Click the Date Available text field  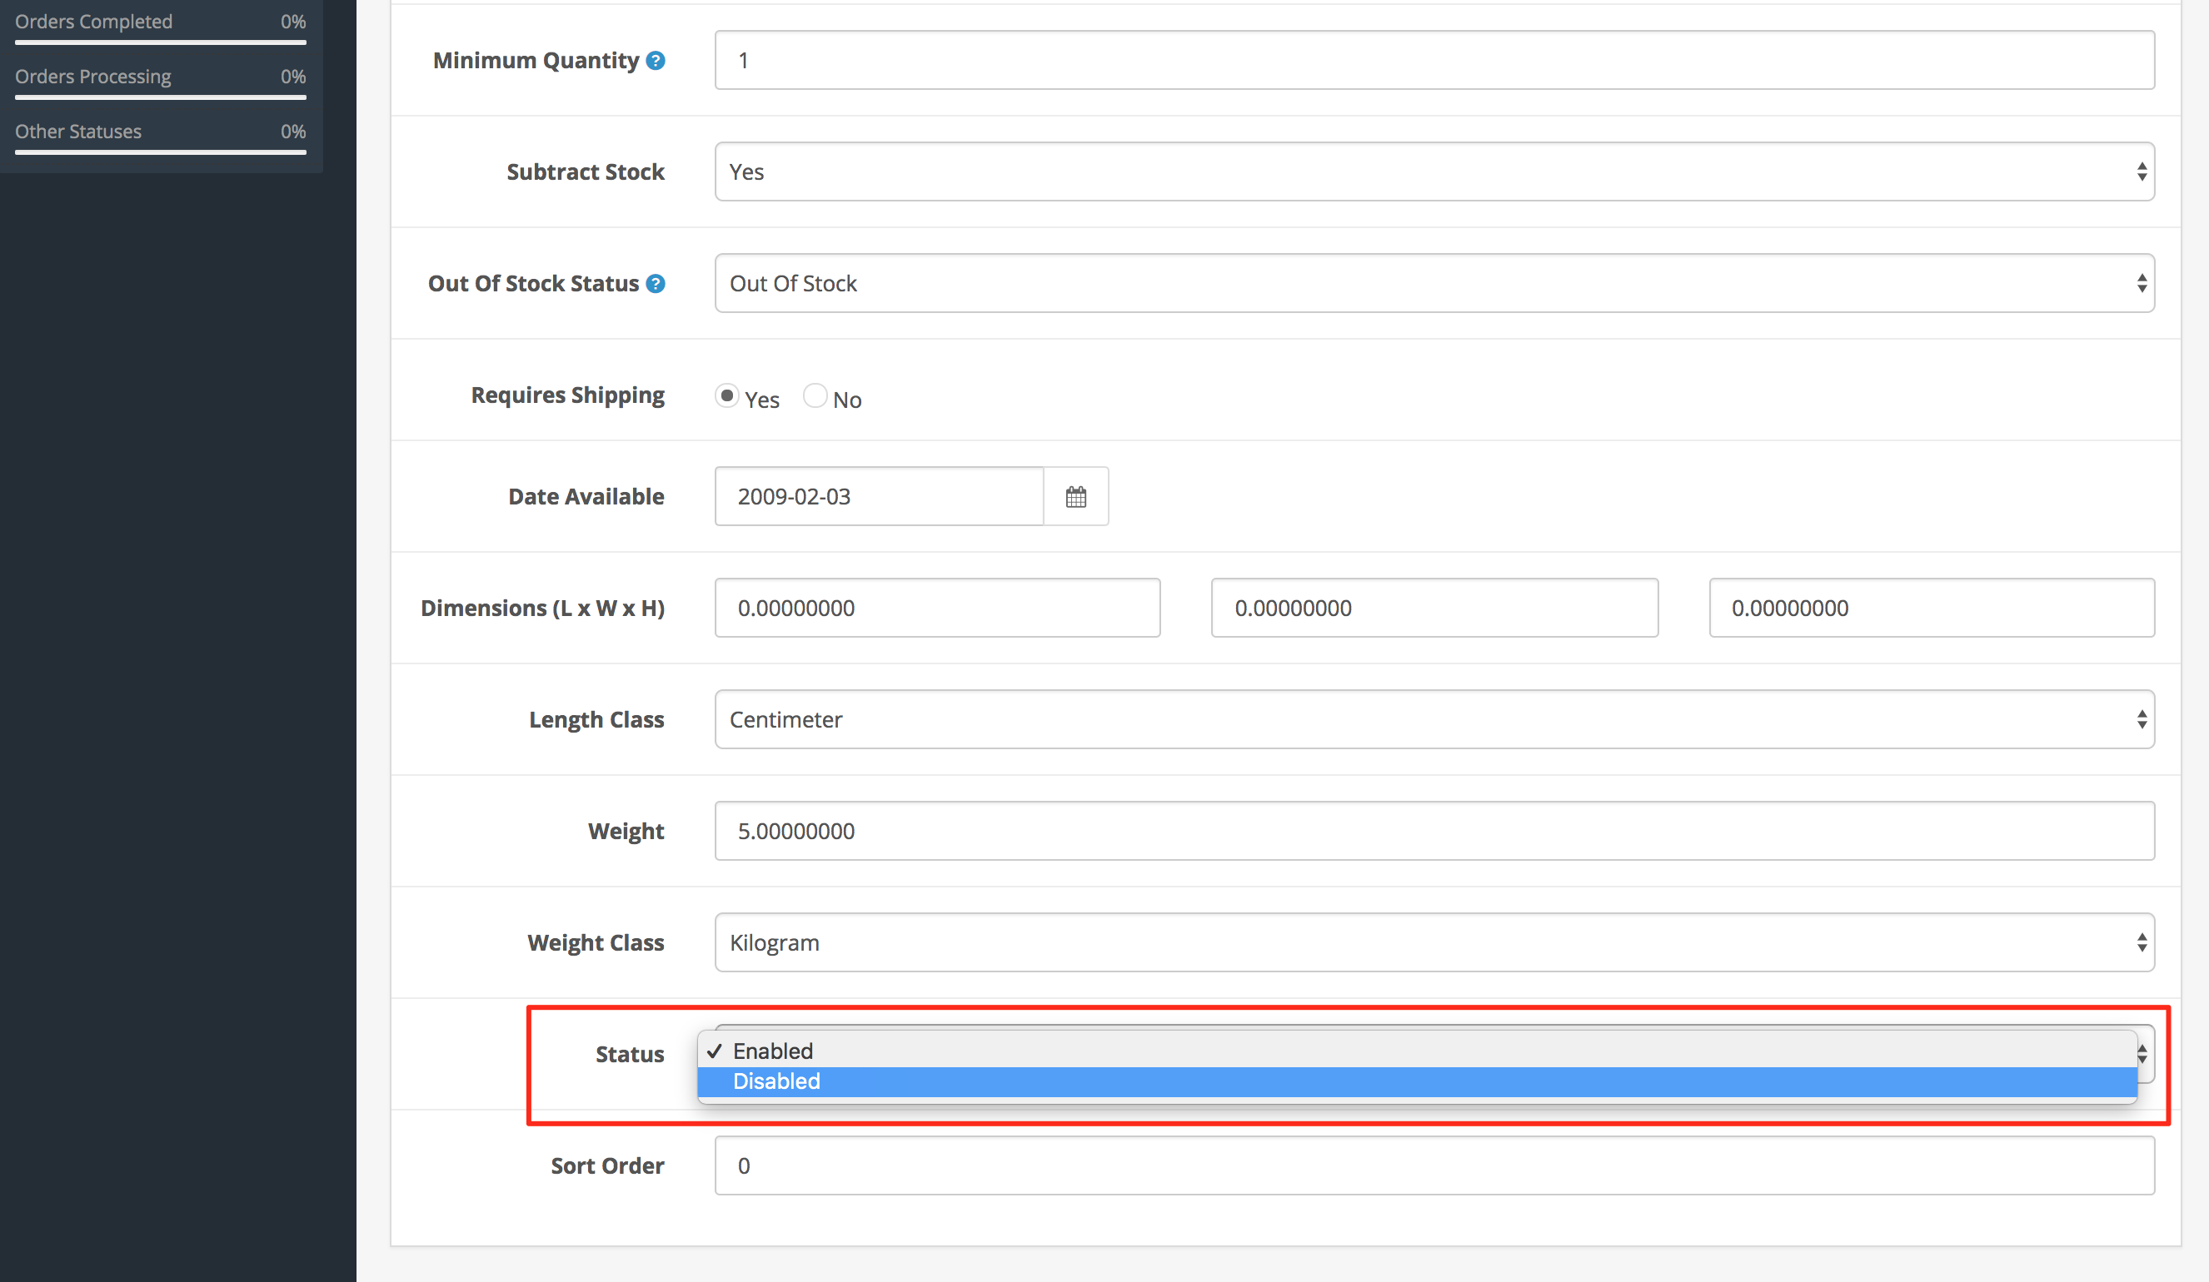[x=876, y=496]
